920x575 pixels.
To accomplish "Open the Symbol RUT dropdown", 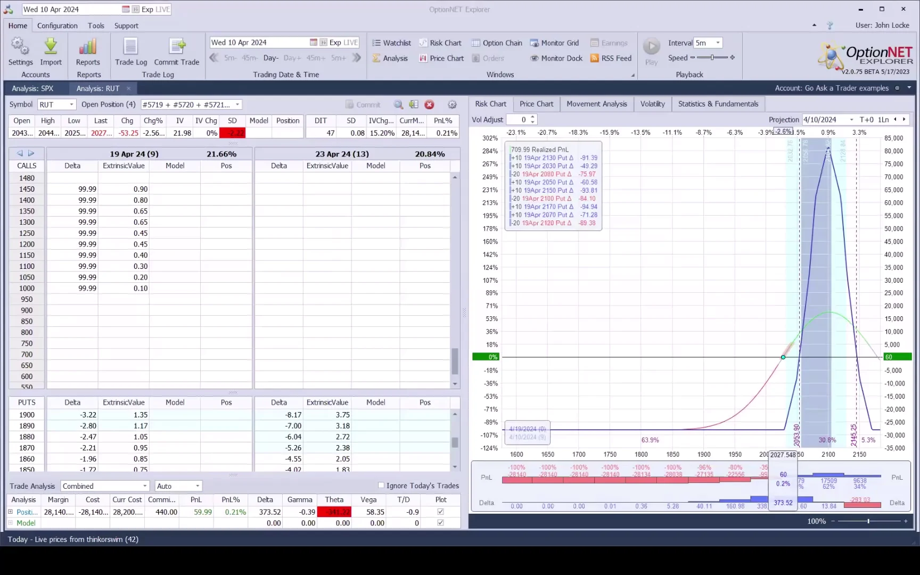I will [71, 104].
